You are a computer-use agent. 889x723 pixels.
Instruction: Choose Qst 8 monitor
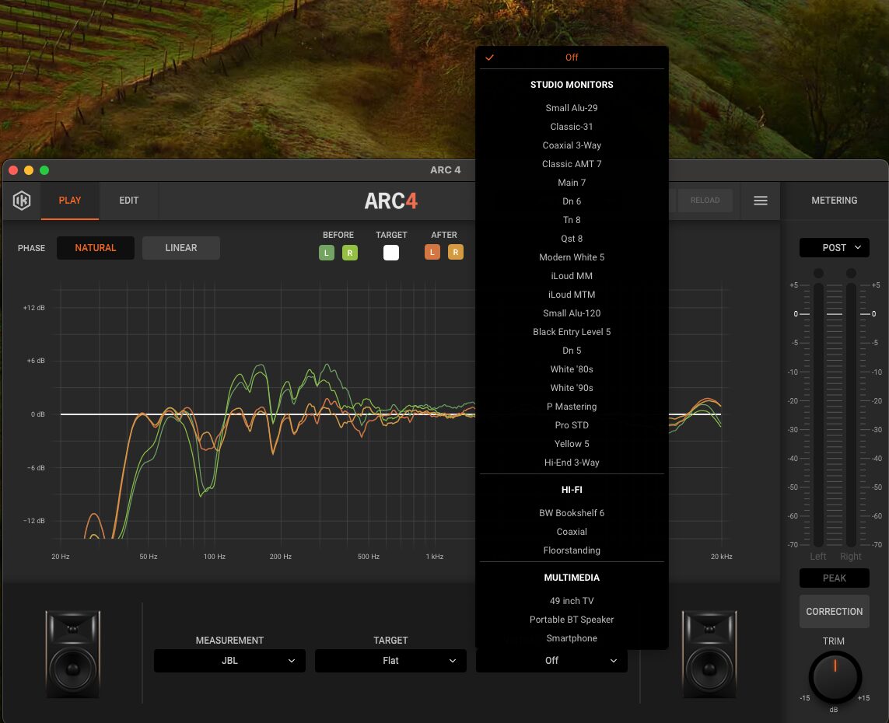(x=572, y=239)
